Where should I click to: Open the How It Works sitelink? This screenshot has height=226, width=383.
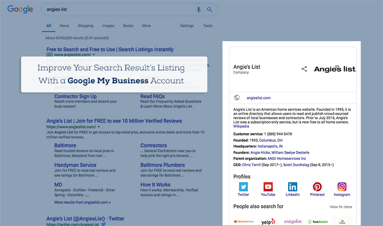(155, 184)
